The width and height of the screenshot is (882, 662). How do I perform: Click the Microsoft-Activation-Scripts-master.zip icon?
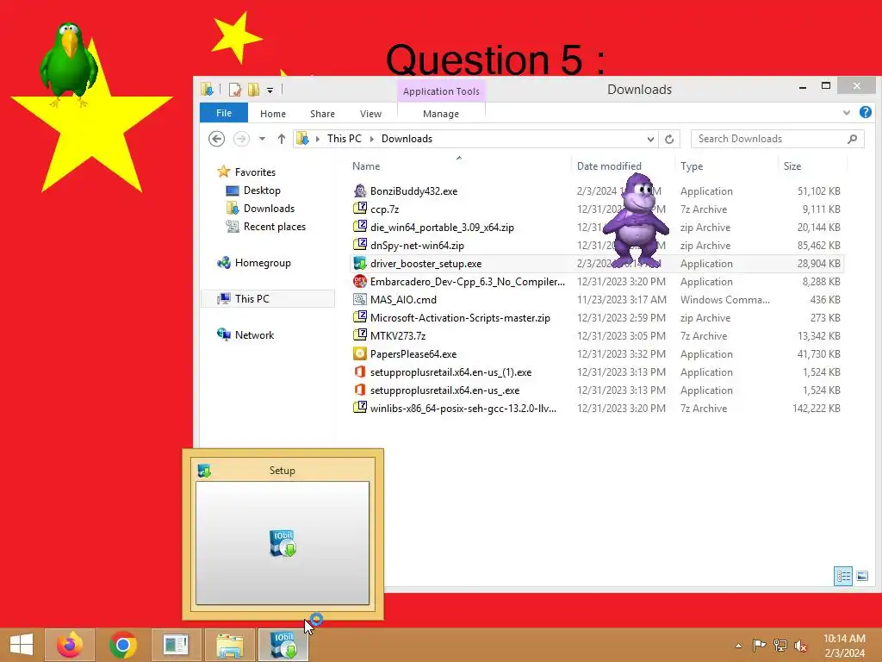pyautogui.click(x=359, y=317)
